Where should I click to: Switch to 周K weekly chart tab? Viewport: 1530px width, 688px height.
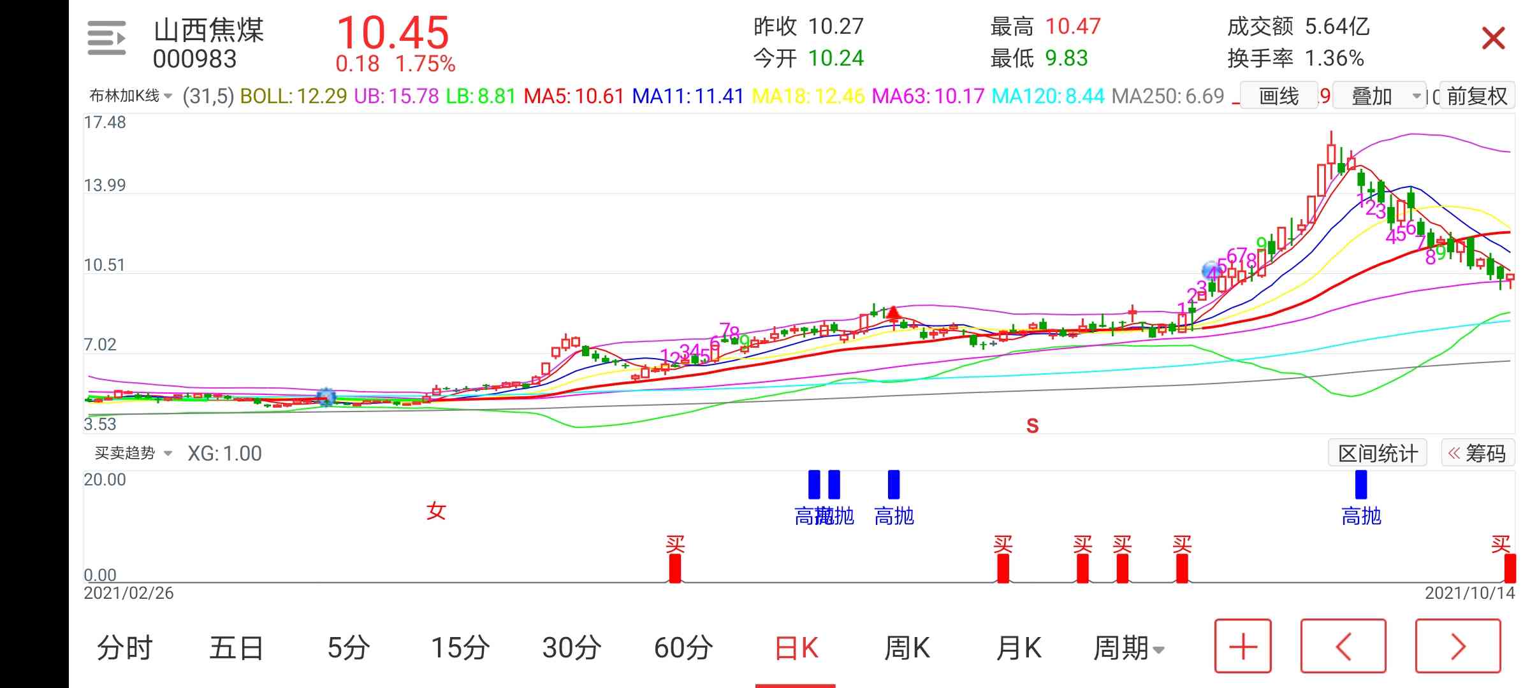(907, 648)
